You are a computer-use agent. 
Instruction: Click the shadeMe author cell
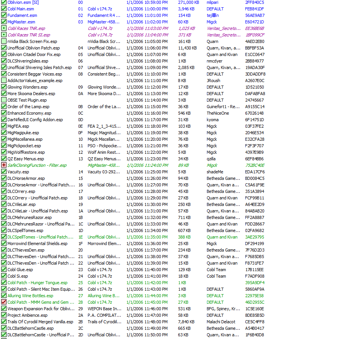tap(215, 172)
